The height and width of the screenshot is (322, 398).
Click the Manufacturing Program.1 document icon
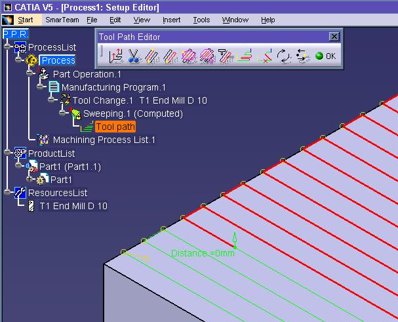[54, 87]
